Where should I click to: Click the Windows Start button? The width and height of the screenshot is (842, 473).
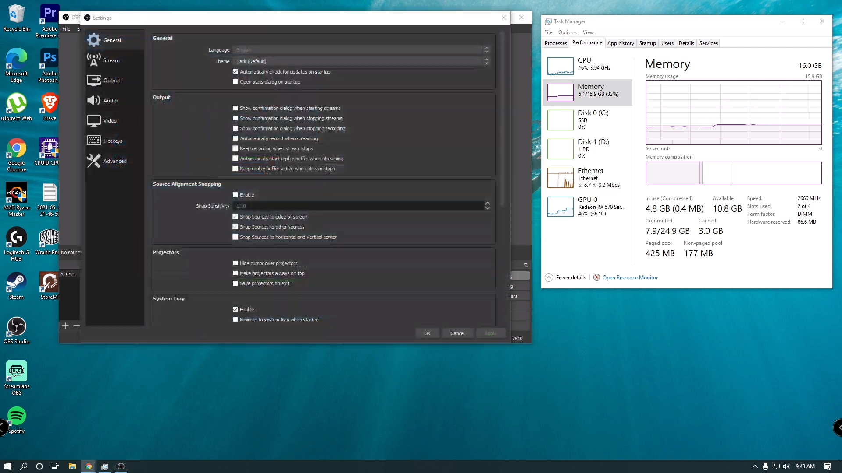8,466
